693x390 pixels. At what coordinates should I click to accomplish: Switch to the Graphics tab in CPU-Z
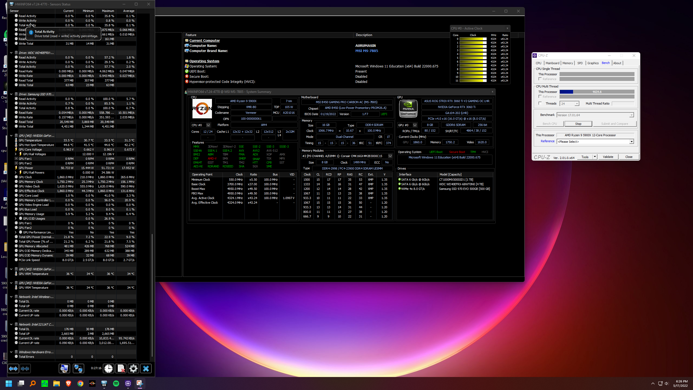pos(593,63)
